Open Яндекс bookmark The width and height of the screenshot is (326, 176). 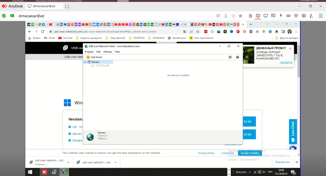point(35,38)
